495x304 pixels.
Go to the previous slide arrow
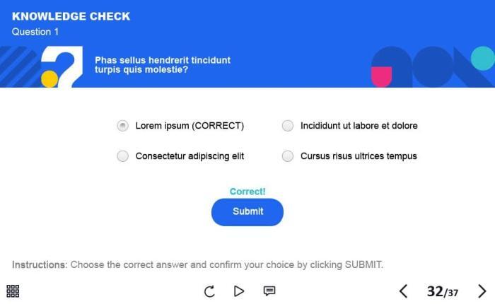pos(403,291)
